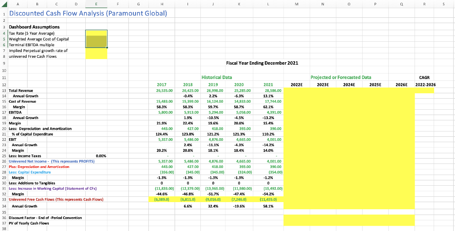
Task: Select 2019 working capital margin -51.7%
Action: [x=213, y=194]
